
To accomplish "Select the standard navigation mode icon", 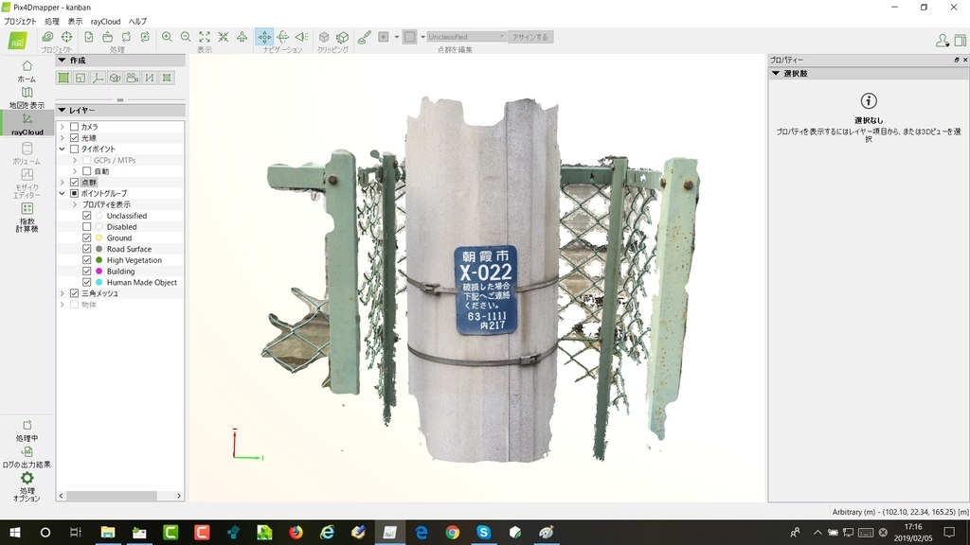I will point(264,37).
